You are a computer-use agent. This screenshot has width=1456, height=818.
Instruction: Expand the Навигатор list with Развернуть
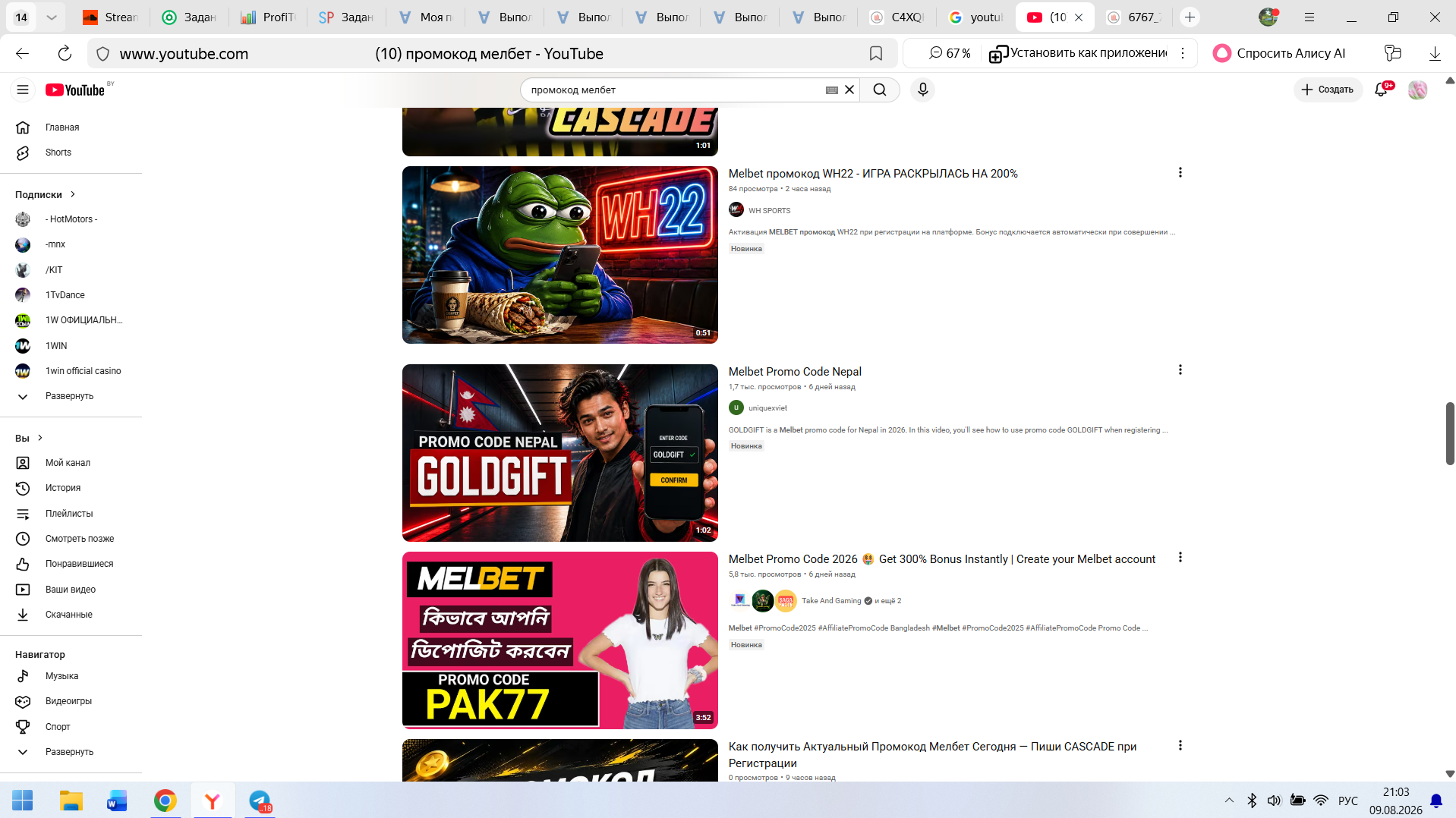pyautogui.click(x=71, y=752)
